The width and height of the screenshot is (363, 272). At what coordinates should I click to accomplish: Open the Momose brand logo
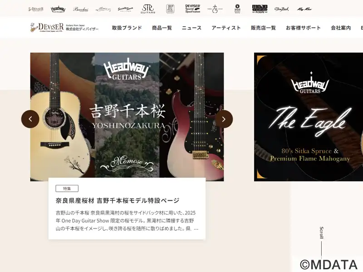(x=103, y=9)
